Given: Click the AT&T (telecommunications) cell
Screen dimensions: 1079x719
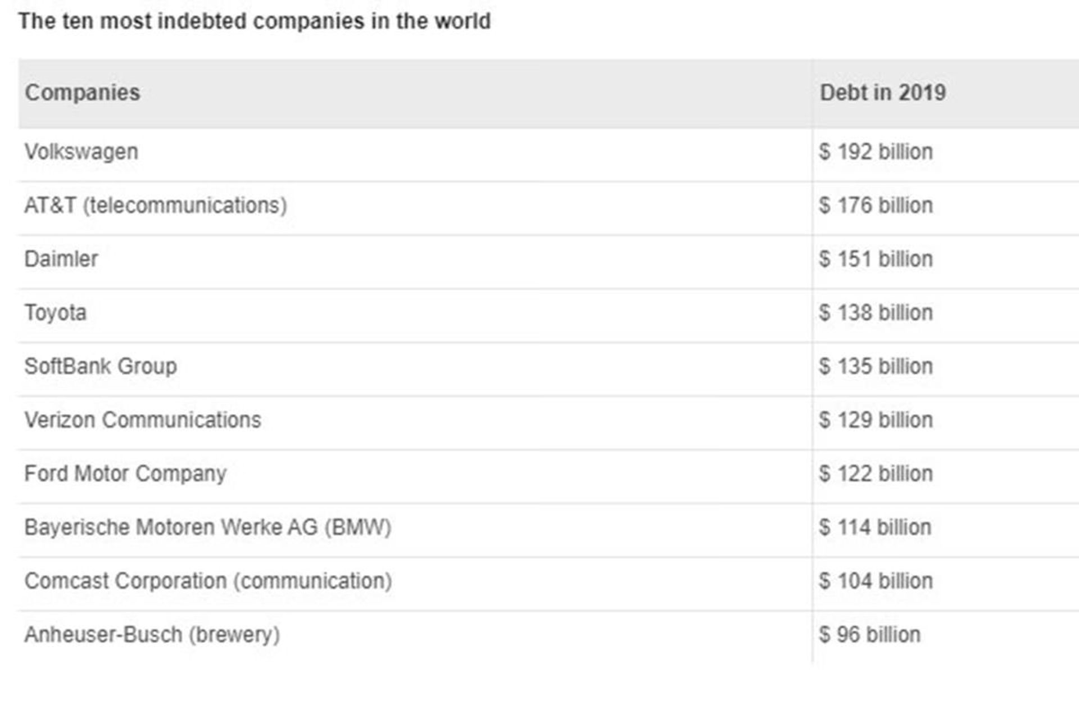Looking at the screenshot, I should pyautogui.click(x=156, y=206).
